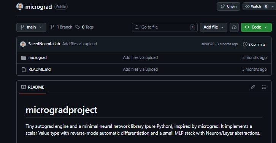
Task: Click the cloud codespace icon button
Action: coord(234,27)
